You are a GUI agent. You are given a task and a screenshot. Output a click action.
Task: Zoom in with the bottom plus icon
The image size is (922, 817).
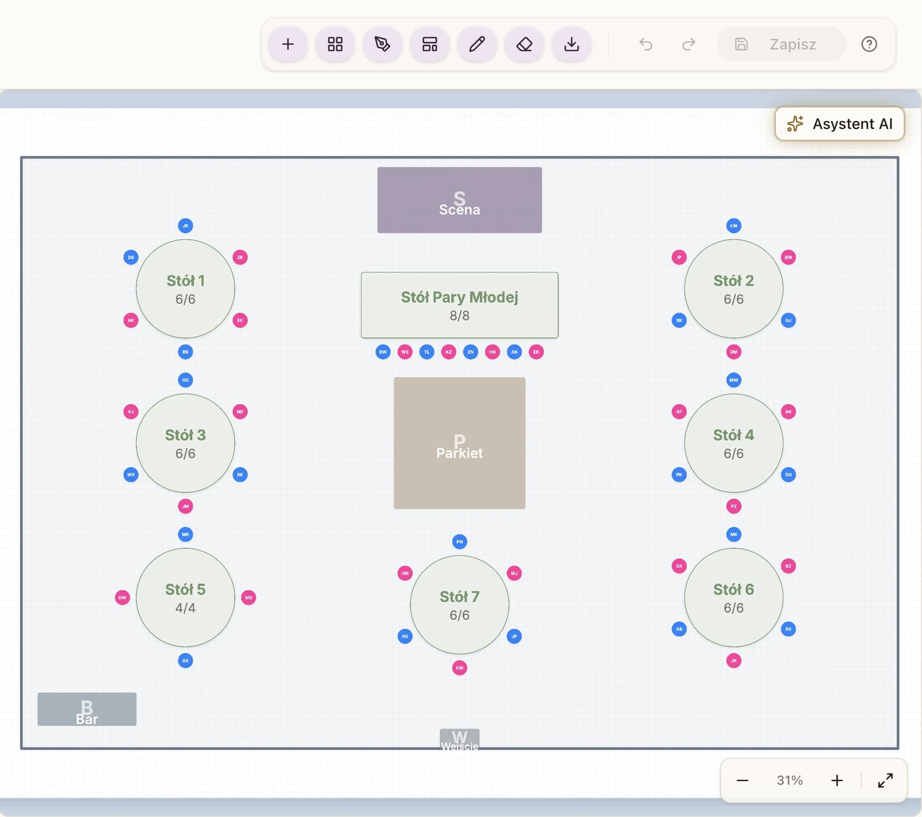coord(837,780)
